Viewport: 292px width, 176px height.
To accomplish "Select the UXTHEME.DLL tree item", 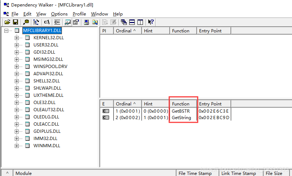I will click(48, 95).
